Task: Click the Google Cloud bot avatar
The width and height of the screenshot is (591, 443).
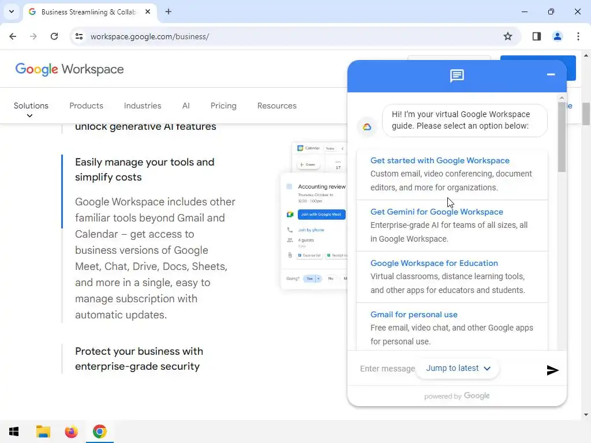Action: click(366, 127)
